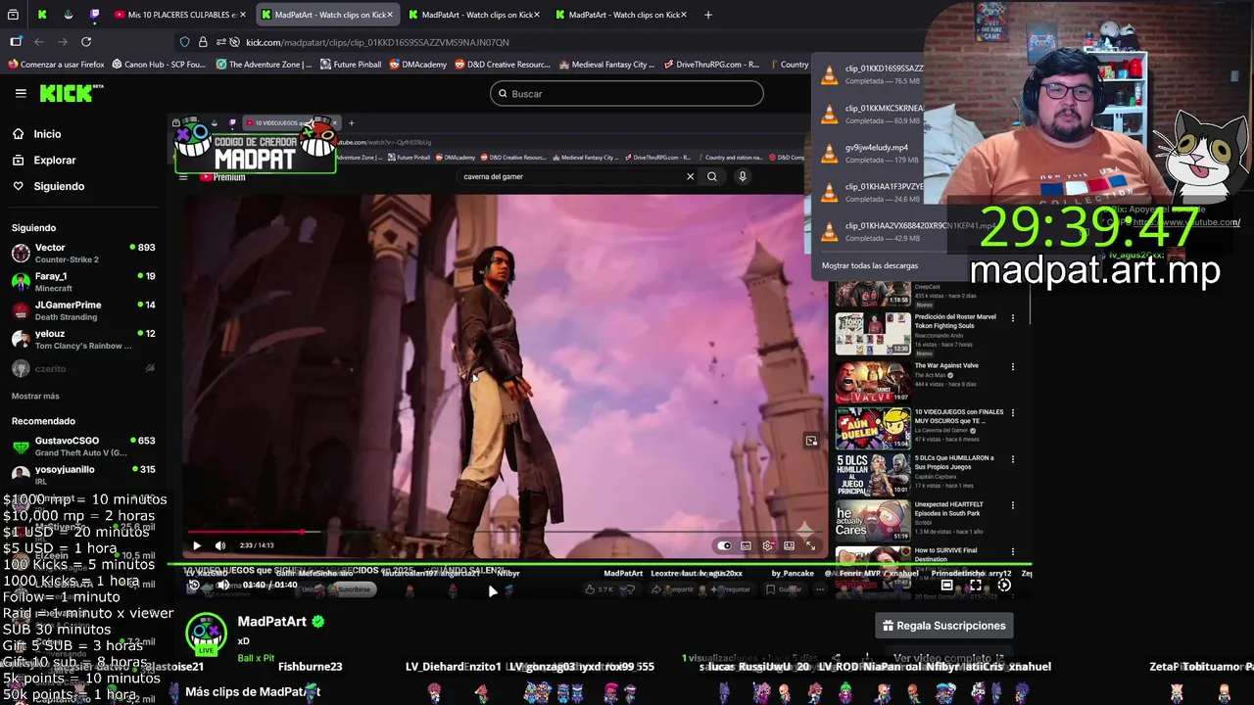
Task: Mute the embedded YouTube video volume
Action: pyautogui.click(x=219, y=545)
